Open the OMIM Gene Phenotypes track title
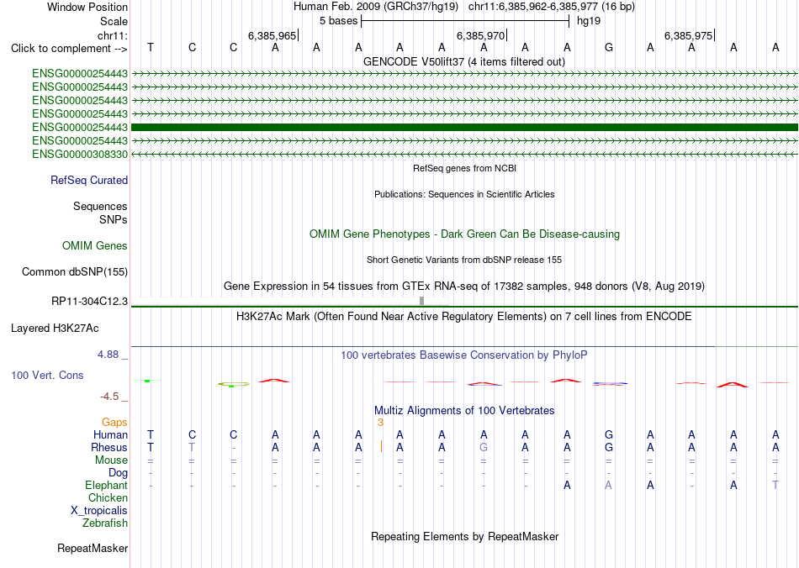 (464, 234)
